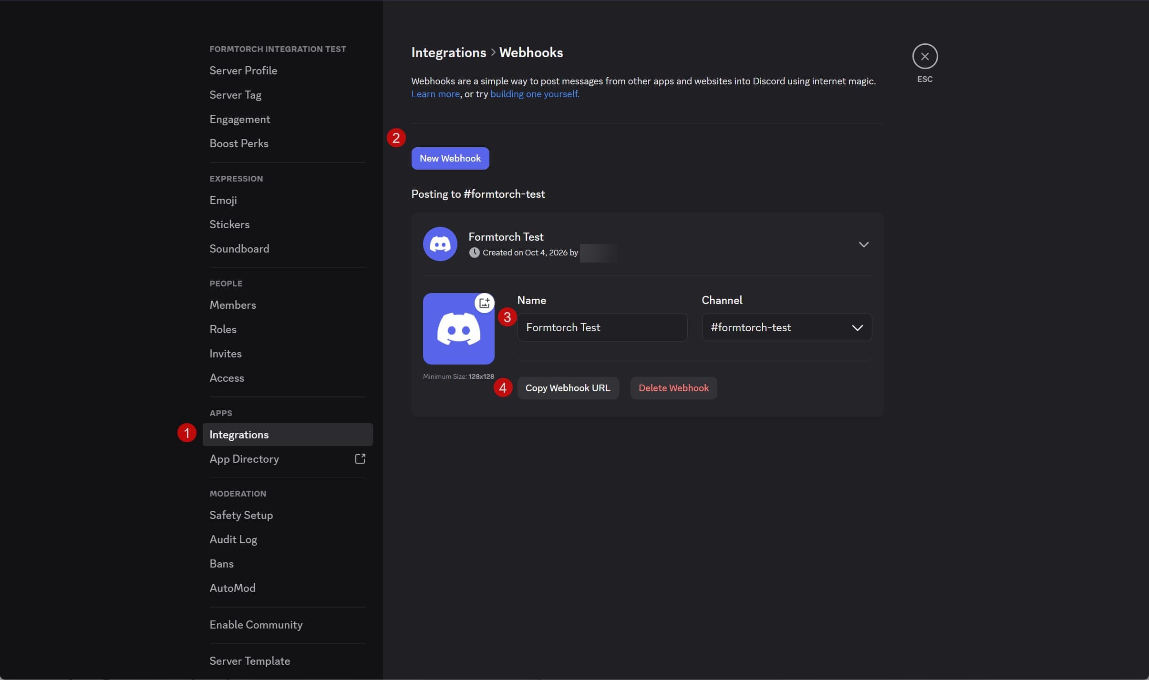Click Copy Webhook URL button

(x=568, y=388)
